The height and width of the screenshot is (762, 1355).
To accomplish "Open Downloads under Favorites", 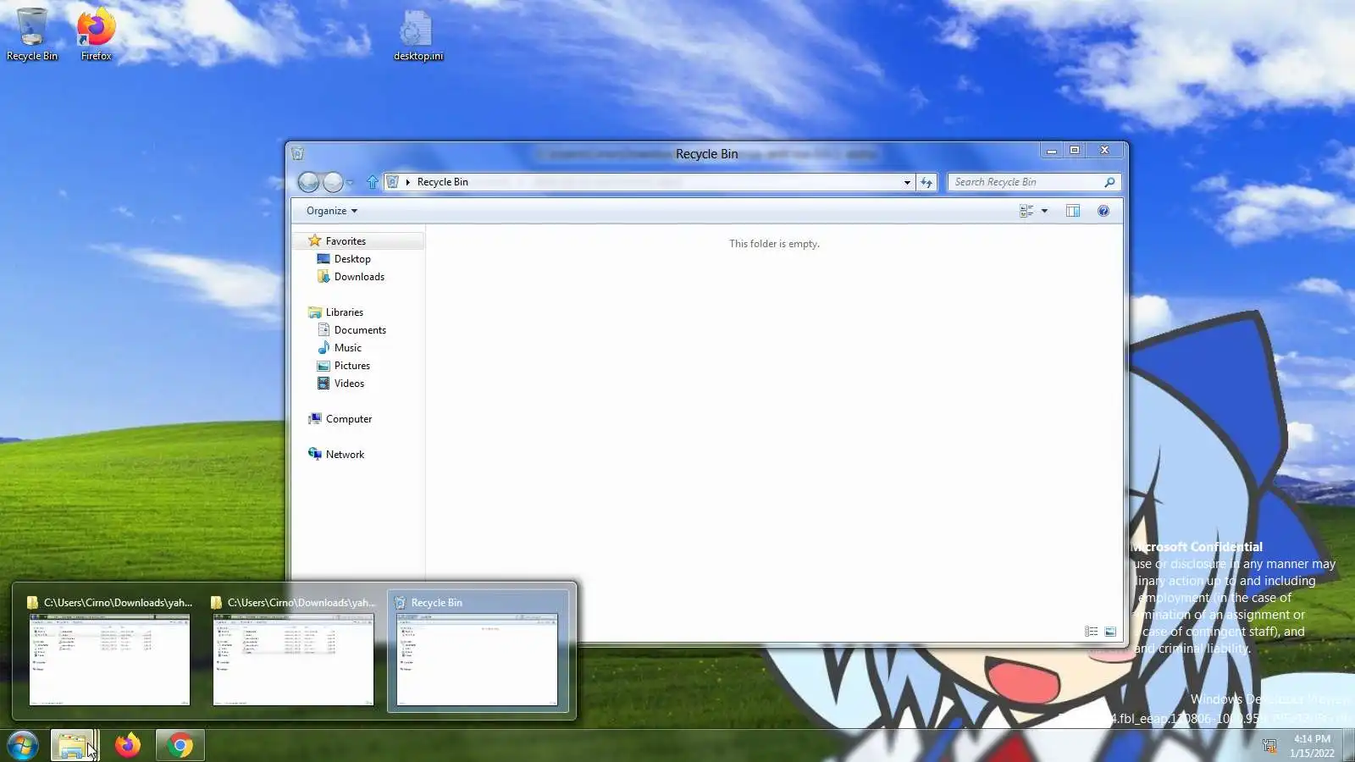I will (359, 277).
